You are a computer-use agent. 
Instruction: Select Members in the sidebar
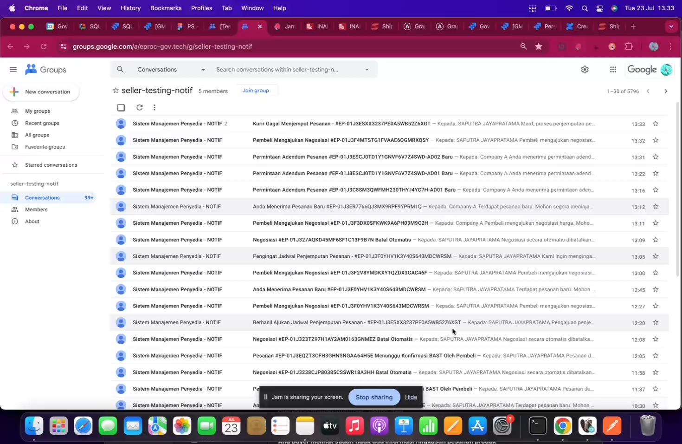coord(37,209)
